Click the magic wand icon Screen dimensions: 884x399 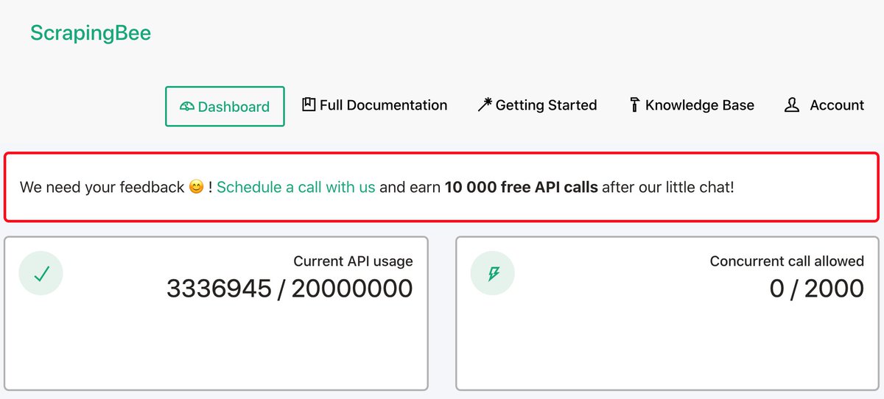pyautogui.click(x=485, y=105)
